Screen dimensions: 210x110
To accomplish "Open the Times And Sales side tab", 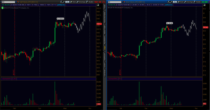I will click(x=105, y=17).
